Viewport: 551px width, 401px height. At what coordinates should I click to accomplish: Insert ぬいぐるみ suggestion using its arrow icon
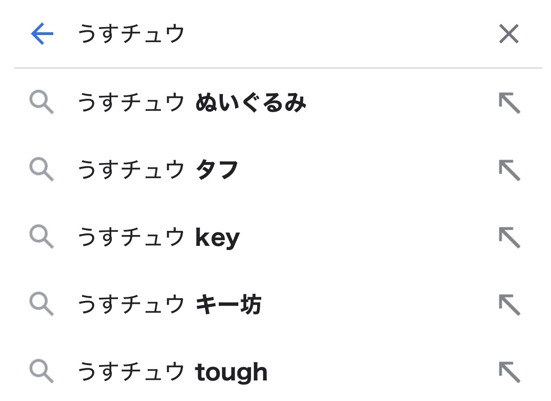(x=509, y=103)
